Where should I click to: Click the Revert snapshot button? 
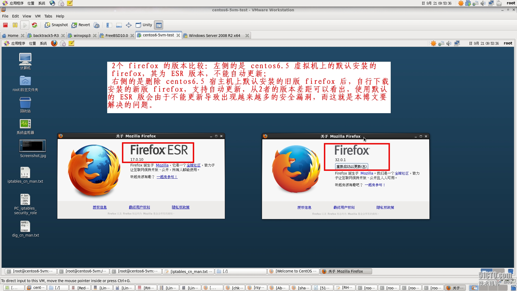coord(81,25)
